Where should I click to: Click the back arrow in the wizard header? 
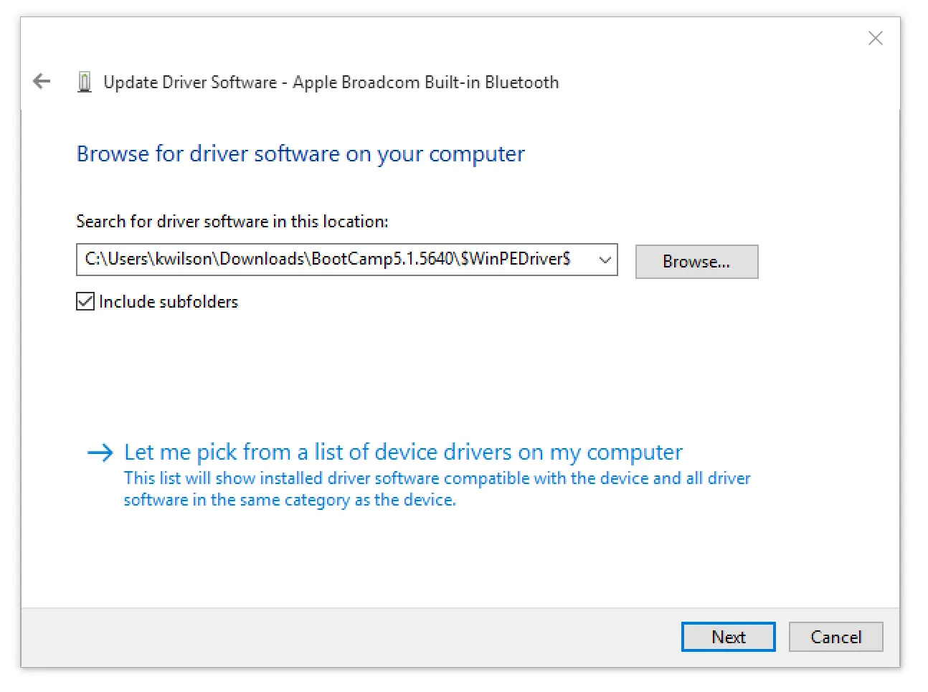point(42,82)
